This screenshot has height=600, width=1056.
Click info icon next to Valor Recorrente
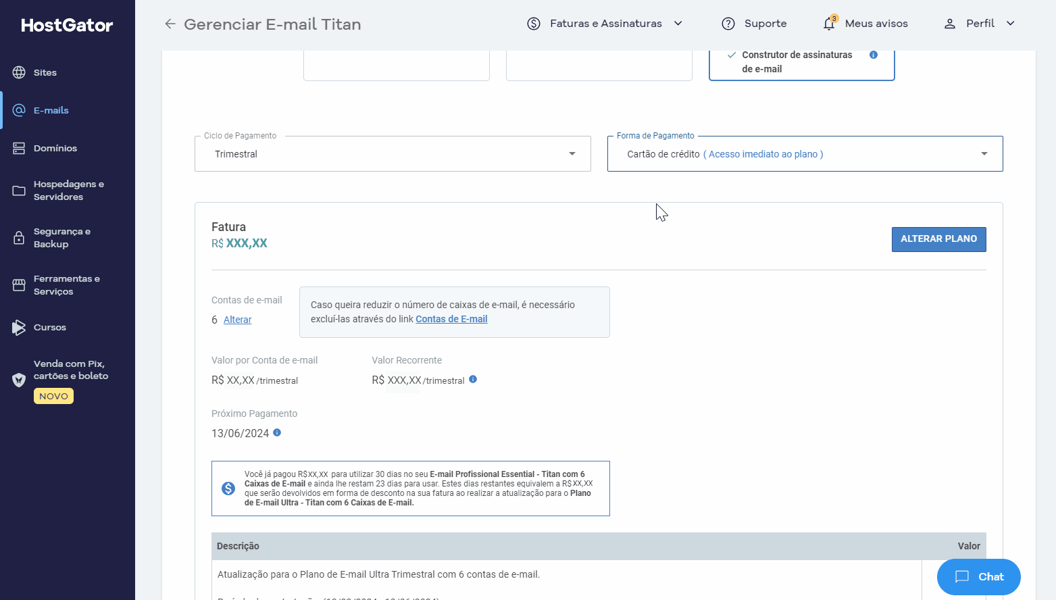(x=473, y=379)
